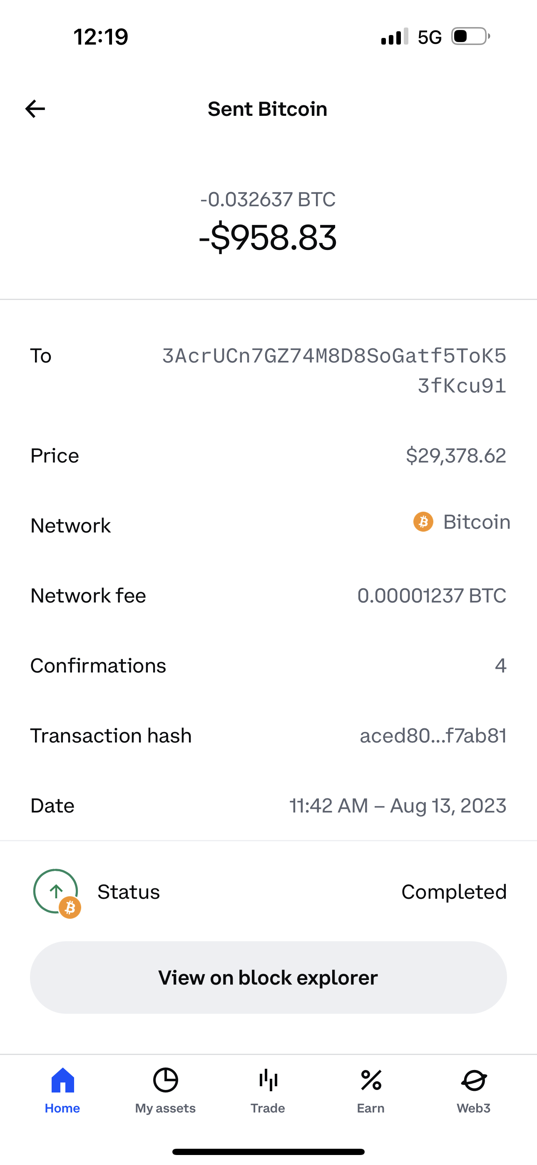Open the Home tab
The width and height of the screenshot is (537, 1165).
point(62,1090)
